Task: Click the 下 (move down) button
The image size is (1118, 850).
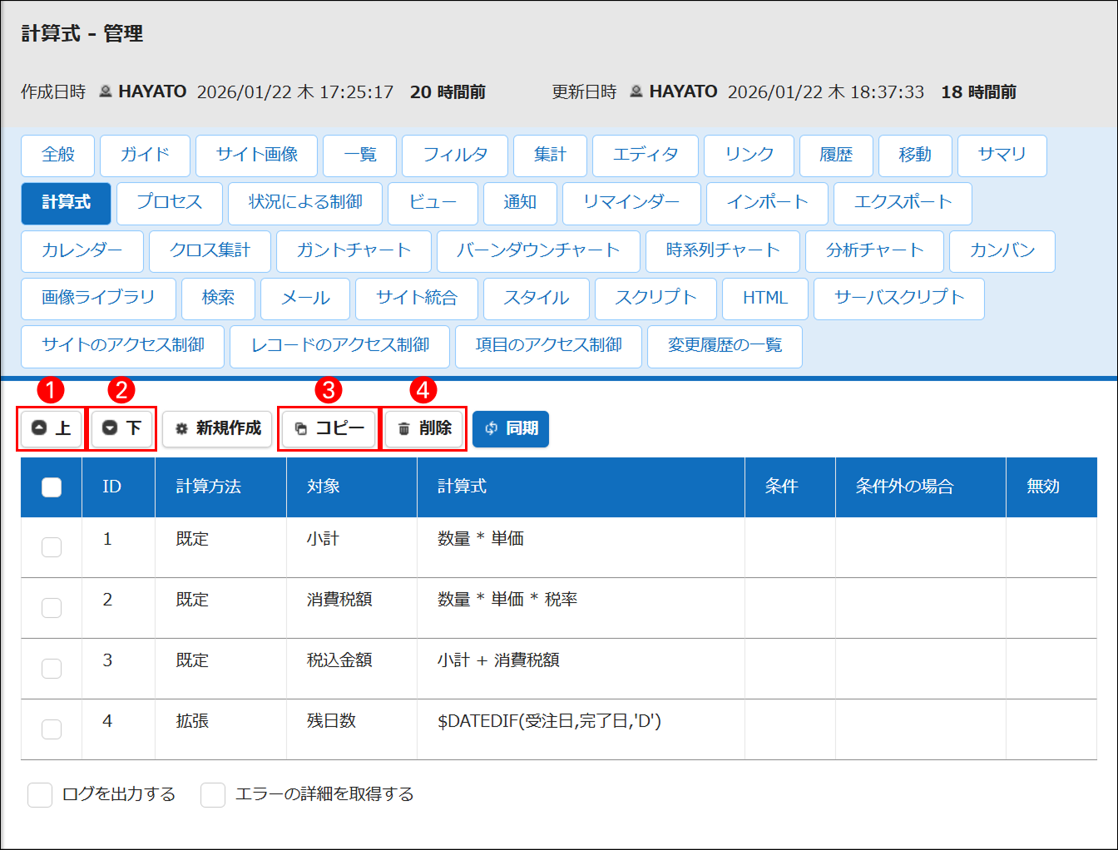Action: pos(121,428)
